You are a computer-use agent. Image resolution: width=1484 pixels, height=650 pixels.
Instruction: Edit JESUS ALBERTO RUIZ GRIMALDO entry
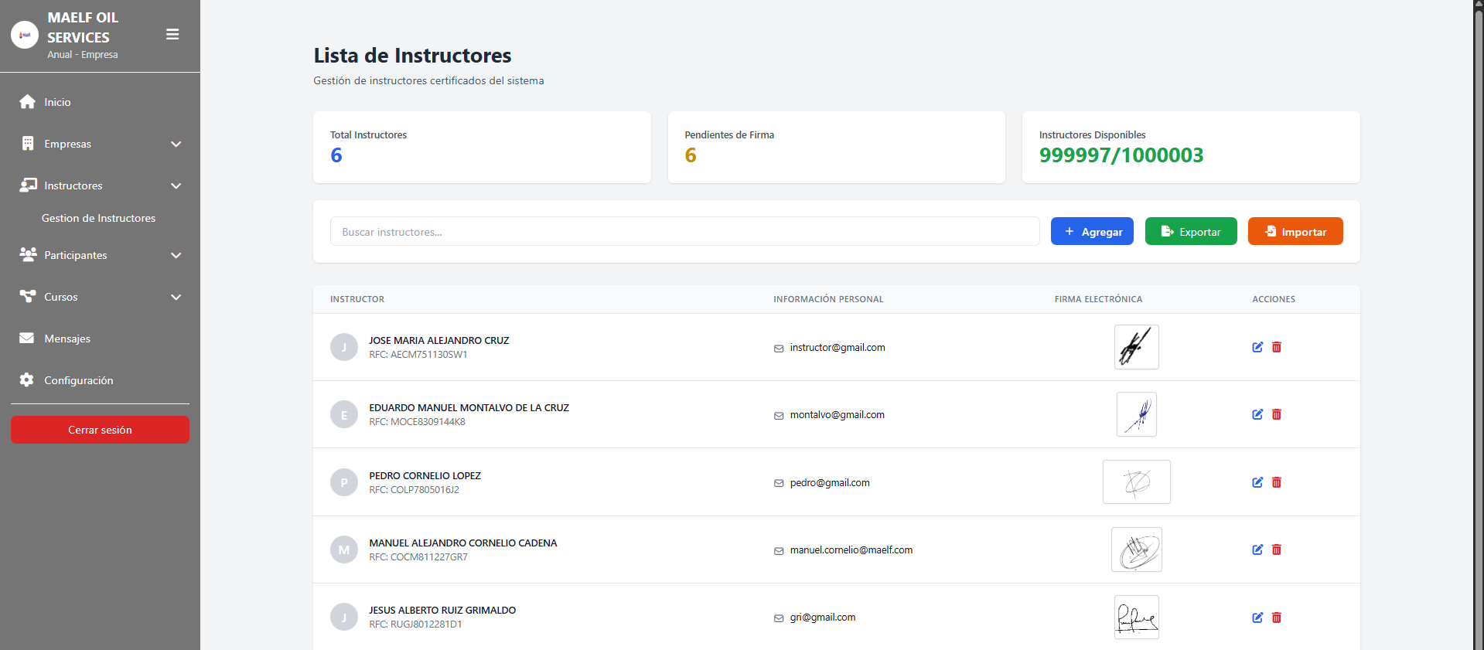pyautogui.click(x=1257, y=618)
